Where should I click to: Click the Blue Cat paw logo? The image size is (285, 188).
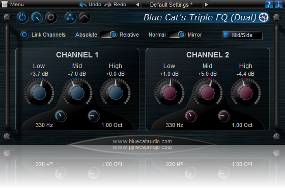click(x=264, y=17)
